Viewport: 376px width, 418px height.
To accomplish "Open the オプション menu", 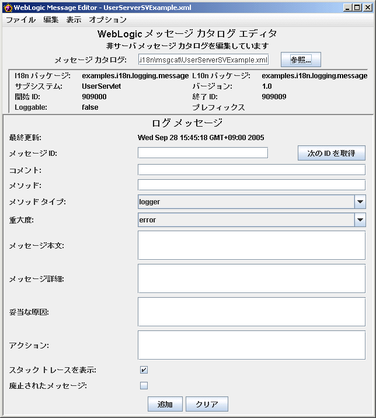I will coord(108,20).
